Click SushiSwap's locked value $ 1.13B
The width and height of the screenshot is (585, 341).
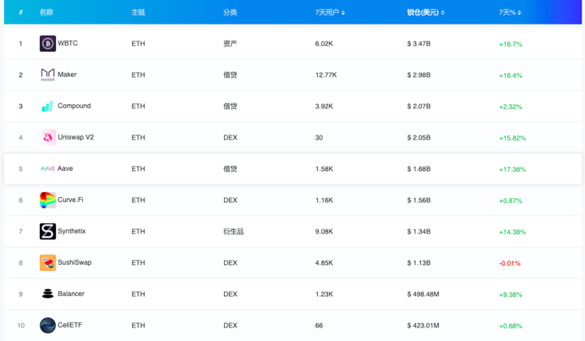point(418,263)
